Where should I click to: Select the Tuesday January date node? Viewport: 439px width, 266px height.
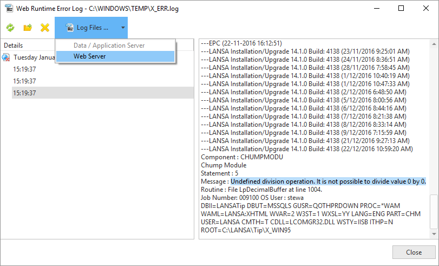click(x=34, y=57)
